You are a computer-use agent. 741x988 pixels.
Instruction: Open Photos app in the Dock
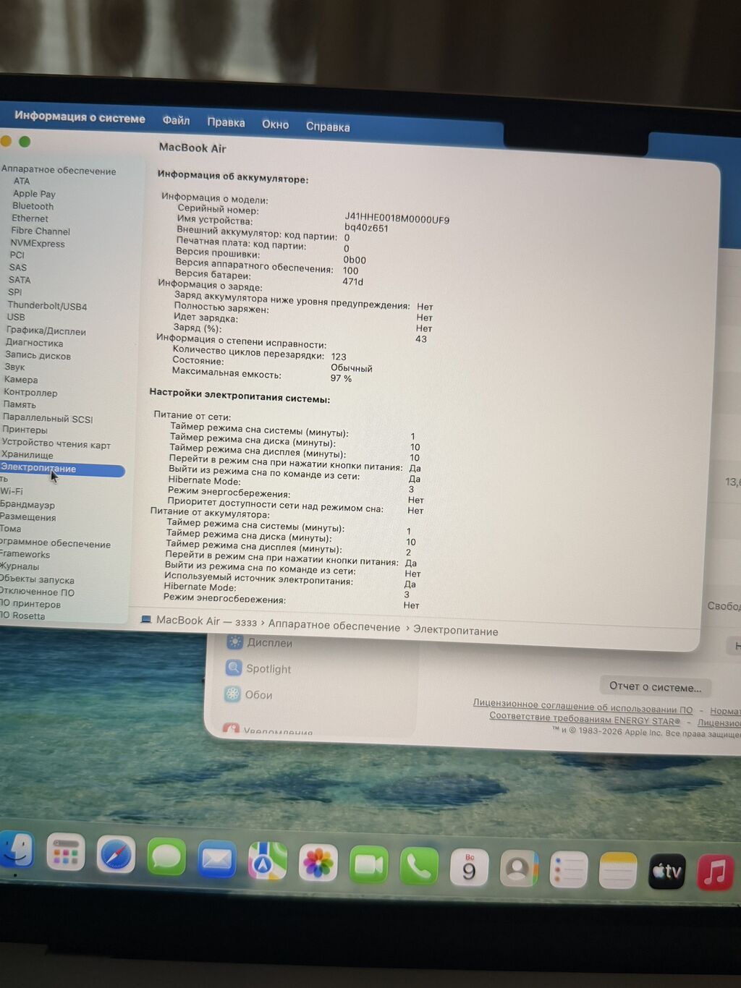click(x=318, y=864)
